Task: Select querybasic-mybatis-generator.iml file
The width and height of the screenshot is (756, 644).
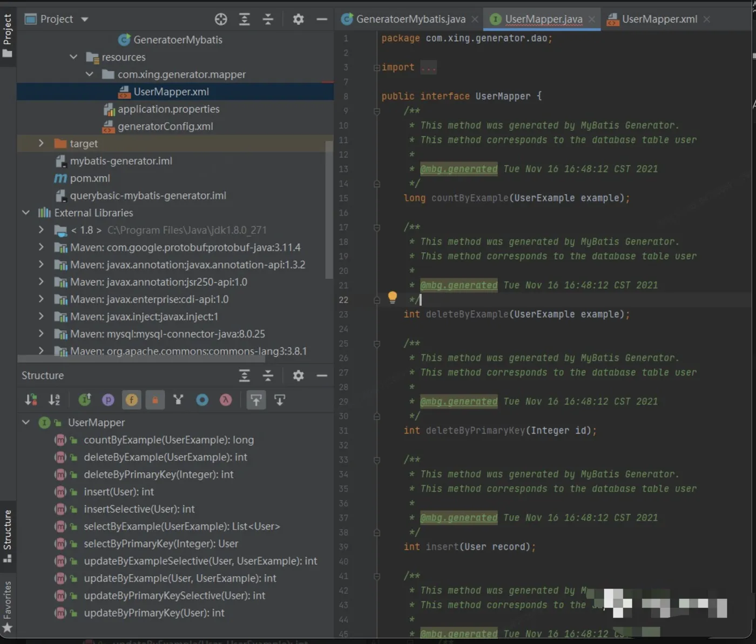Action: [148, 195]
